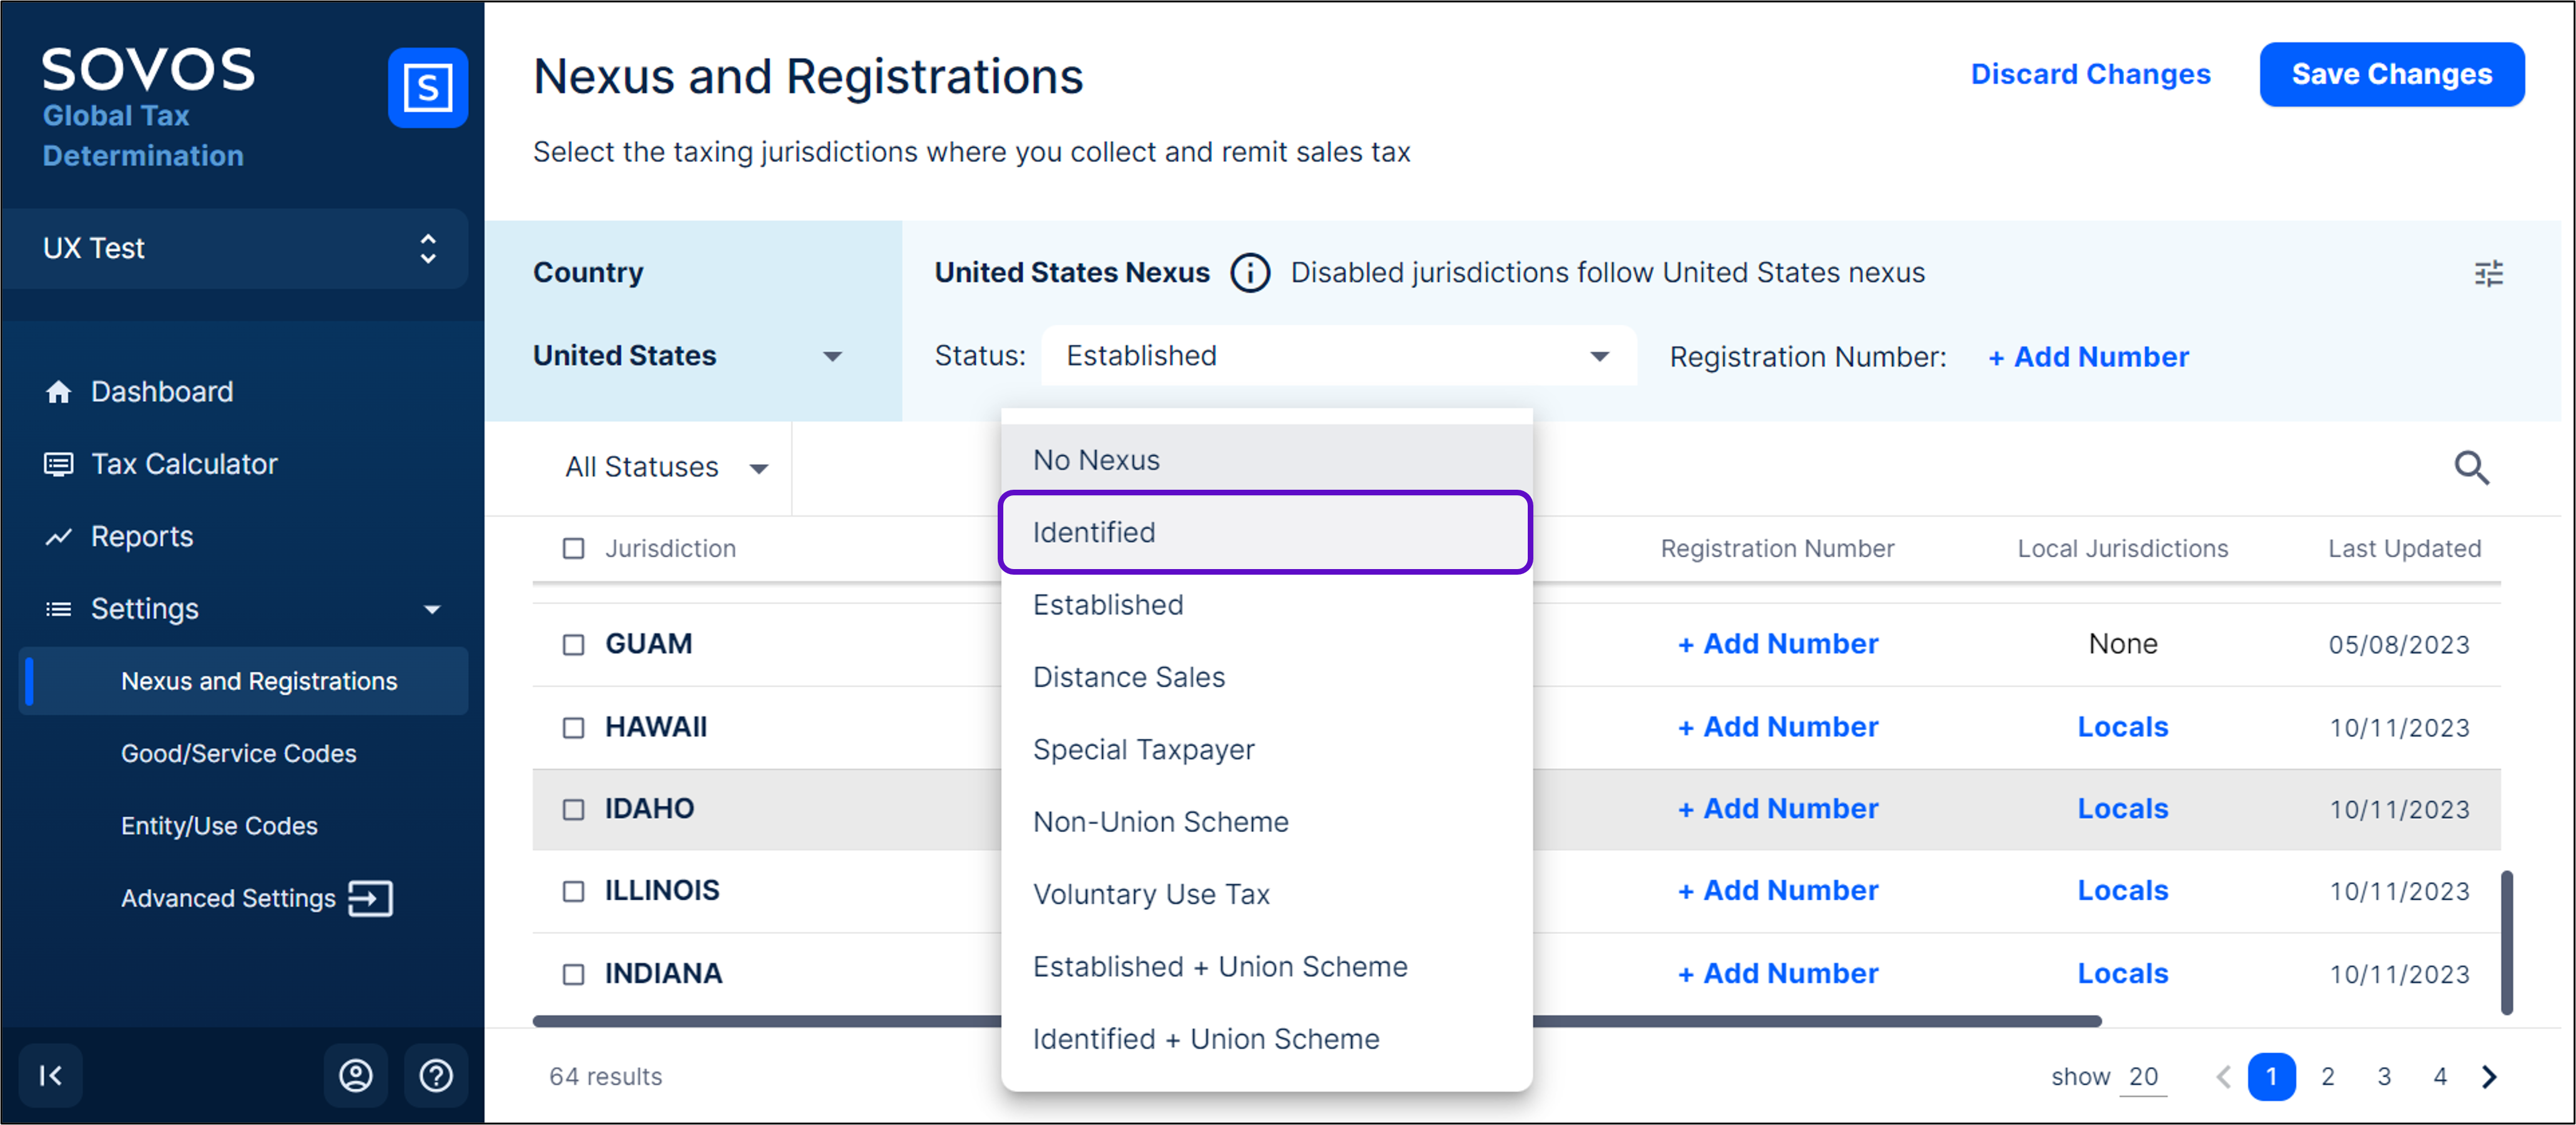Screen dimensions: 2576x1125
Task: Click Discard Changes link
Action: pyautogui.click(x=2090, y=74)
